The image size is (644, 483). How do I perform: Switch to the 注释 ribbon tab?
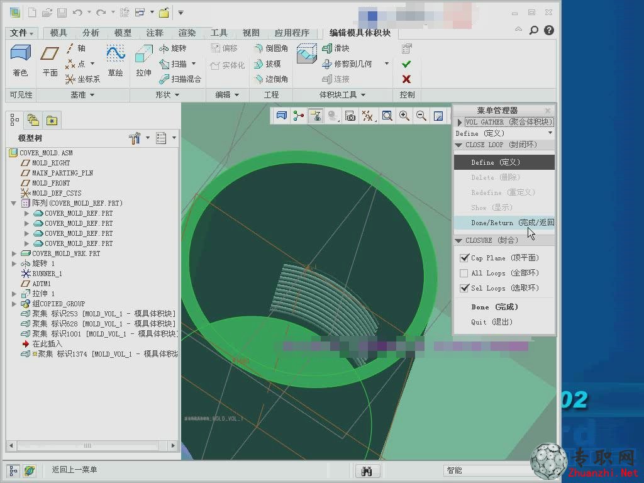155,33
